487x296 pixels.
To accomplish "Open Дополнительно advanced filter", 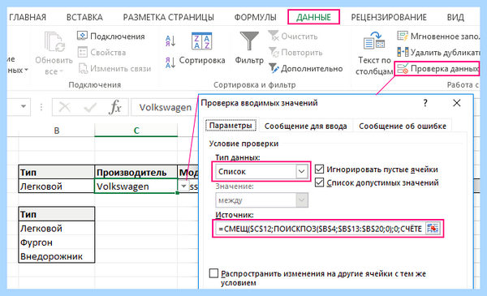I will coord(306,69).
